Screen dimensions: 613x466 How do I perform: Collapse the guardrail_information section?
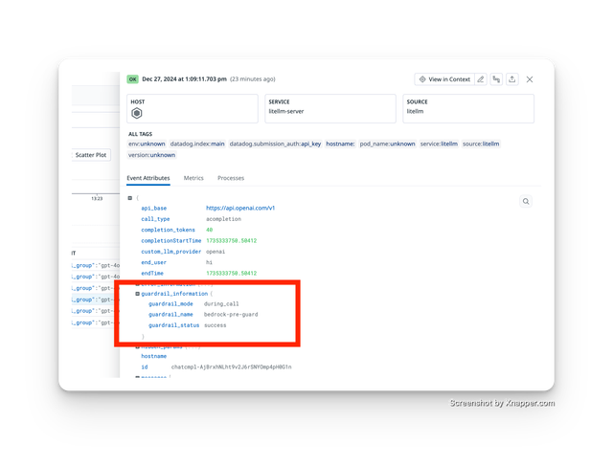(x=138, y=293)
